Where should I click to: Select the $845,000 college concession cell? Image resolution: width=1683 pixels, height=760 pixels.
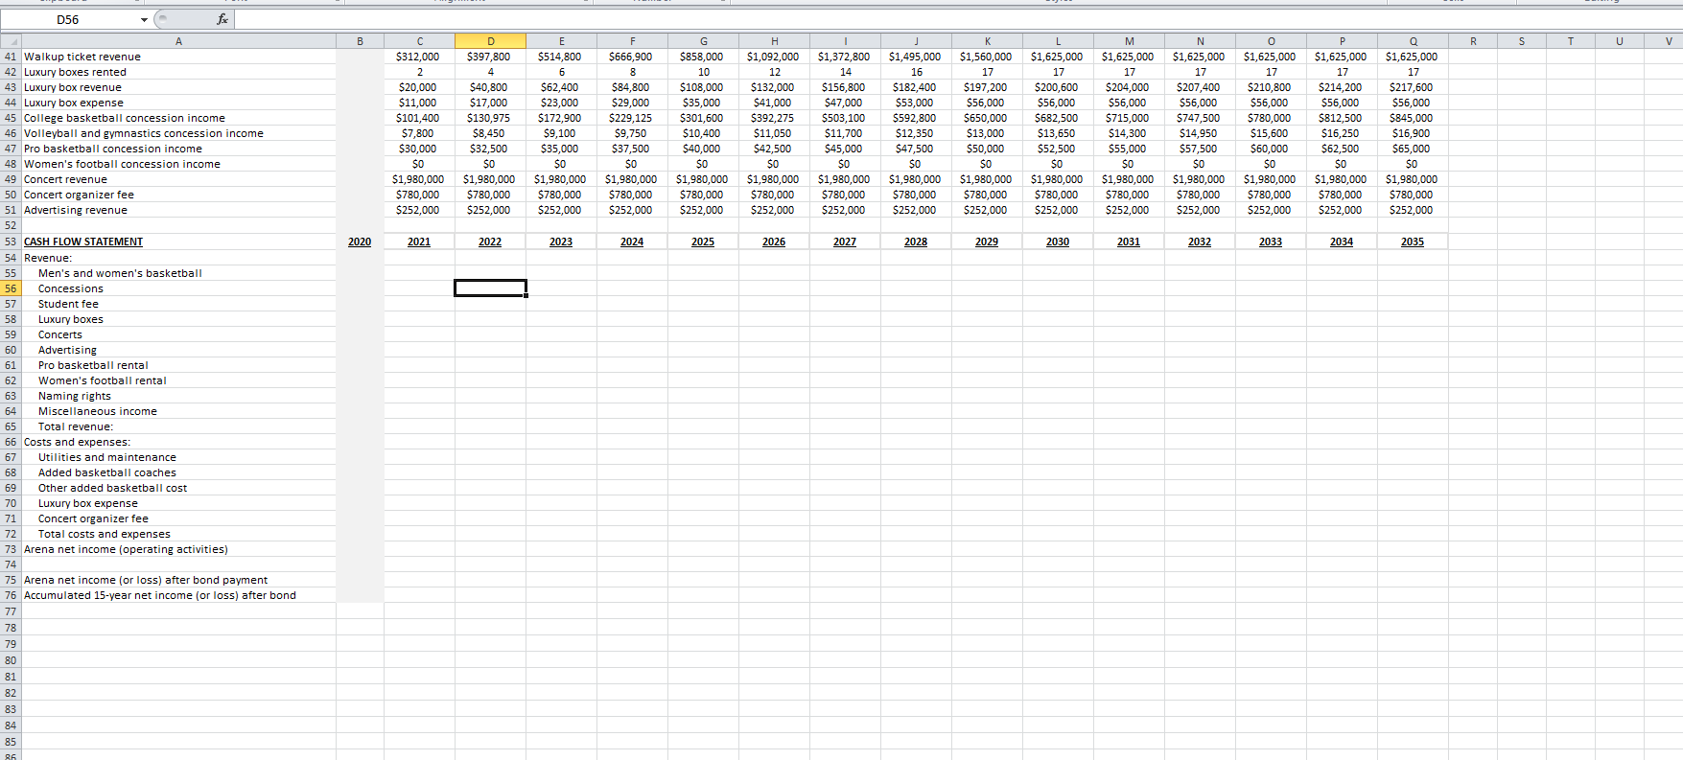[1413, 118]
